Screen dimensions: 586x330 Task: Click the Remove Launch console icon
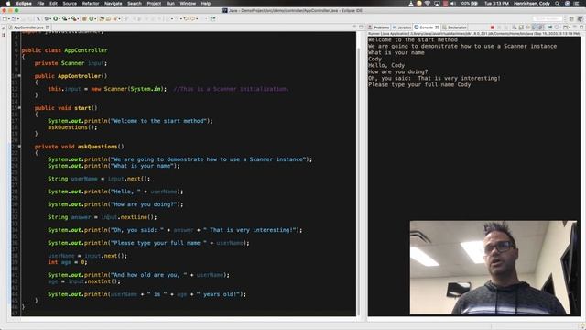point(499,27)
